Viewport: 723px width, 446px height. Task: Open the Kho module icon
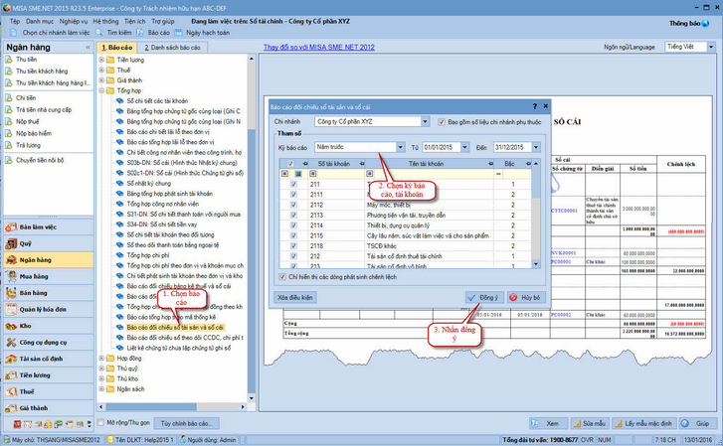coord(11,326)
